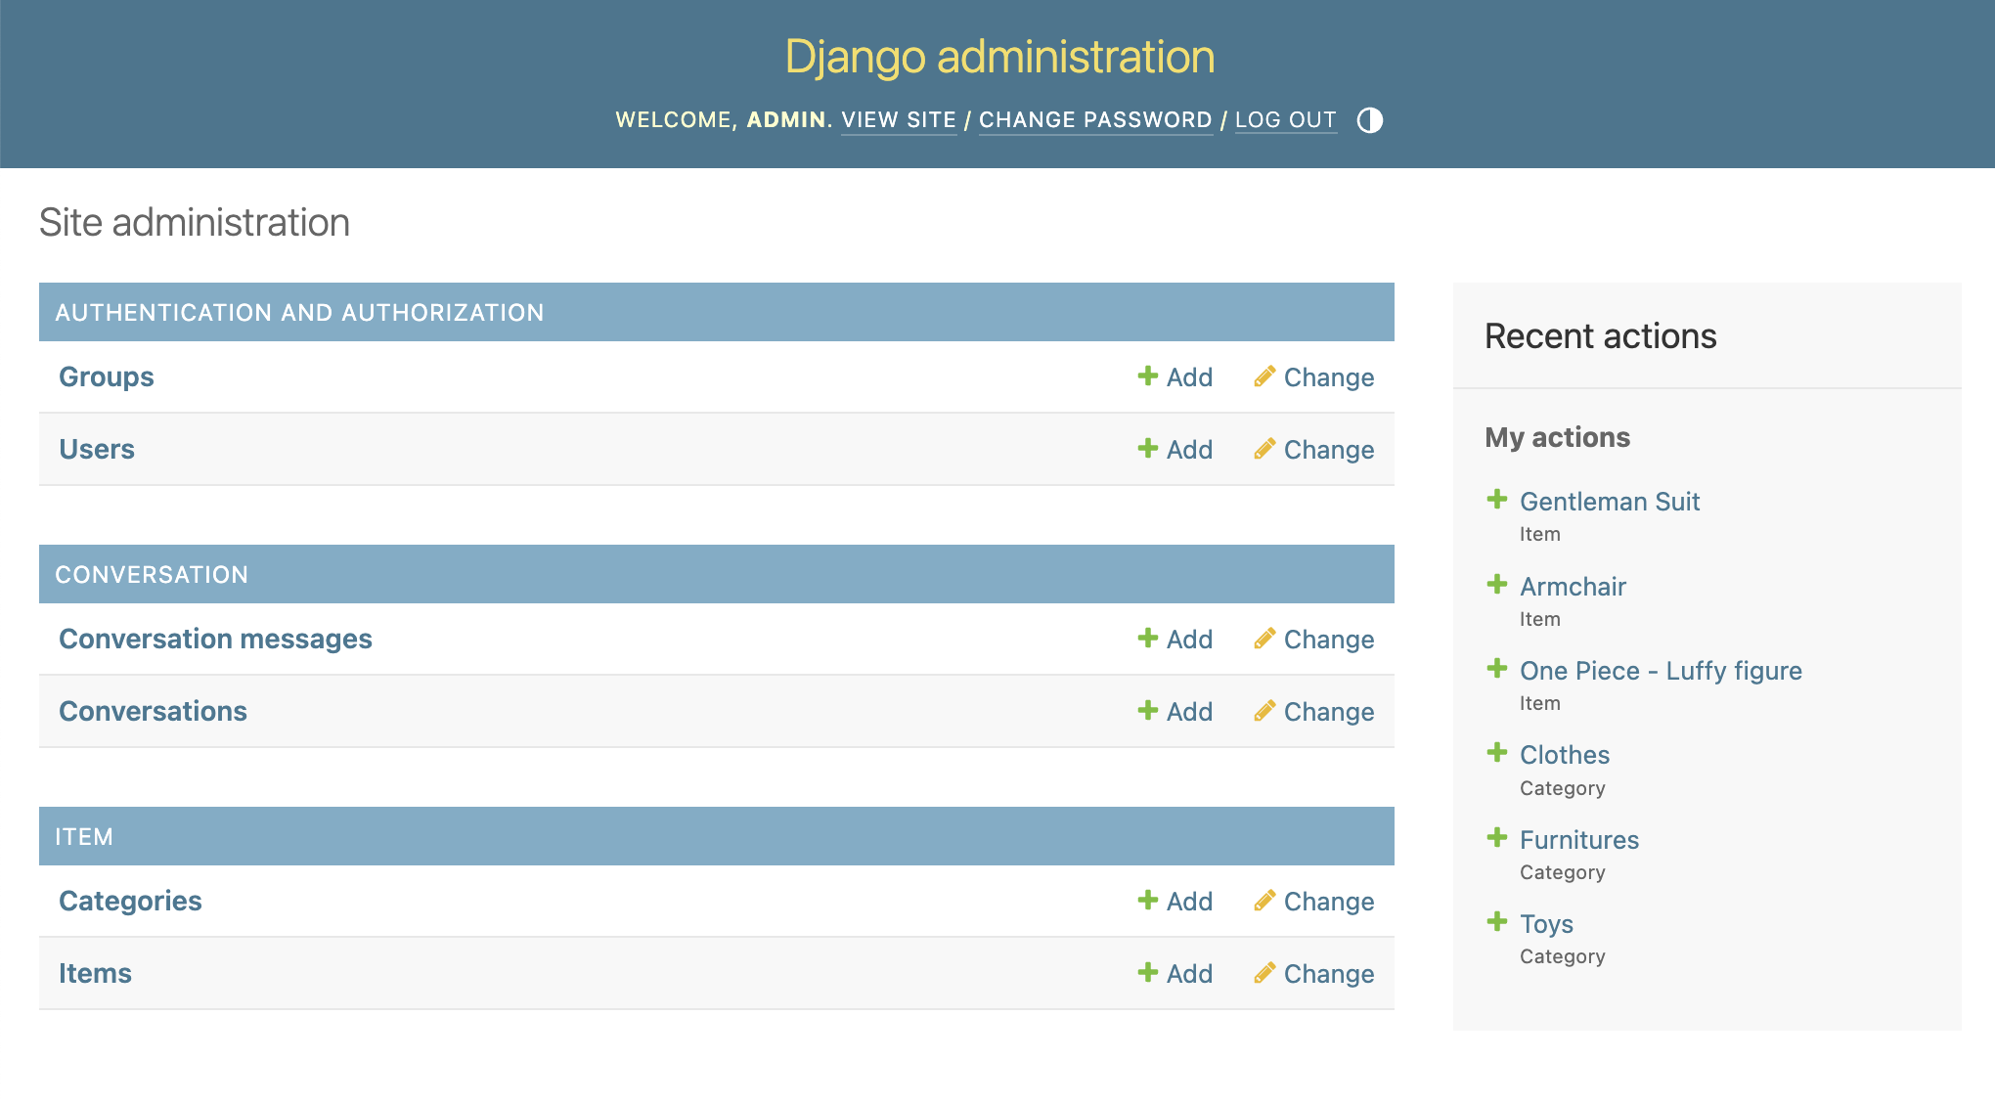
Task: Click the LOG OUT link
Action: click(1286, 119)
